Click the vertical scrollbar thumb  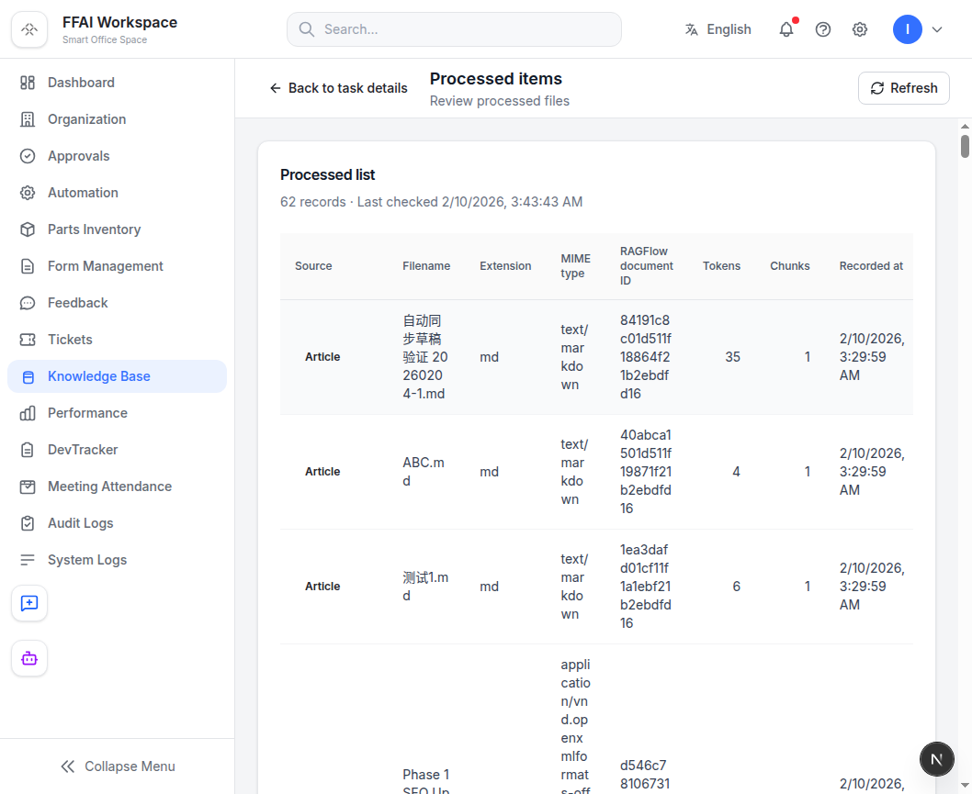click(965, 146)
